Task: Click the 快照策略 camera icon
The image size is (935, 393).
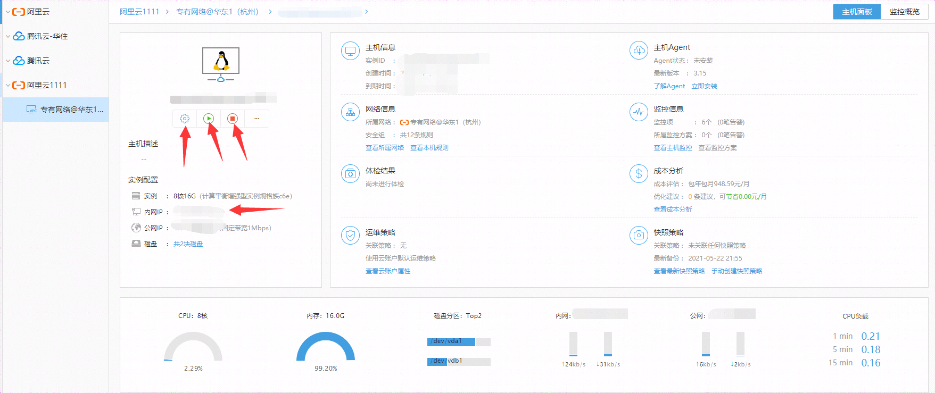Action: [x=639, y=235]
